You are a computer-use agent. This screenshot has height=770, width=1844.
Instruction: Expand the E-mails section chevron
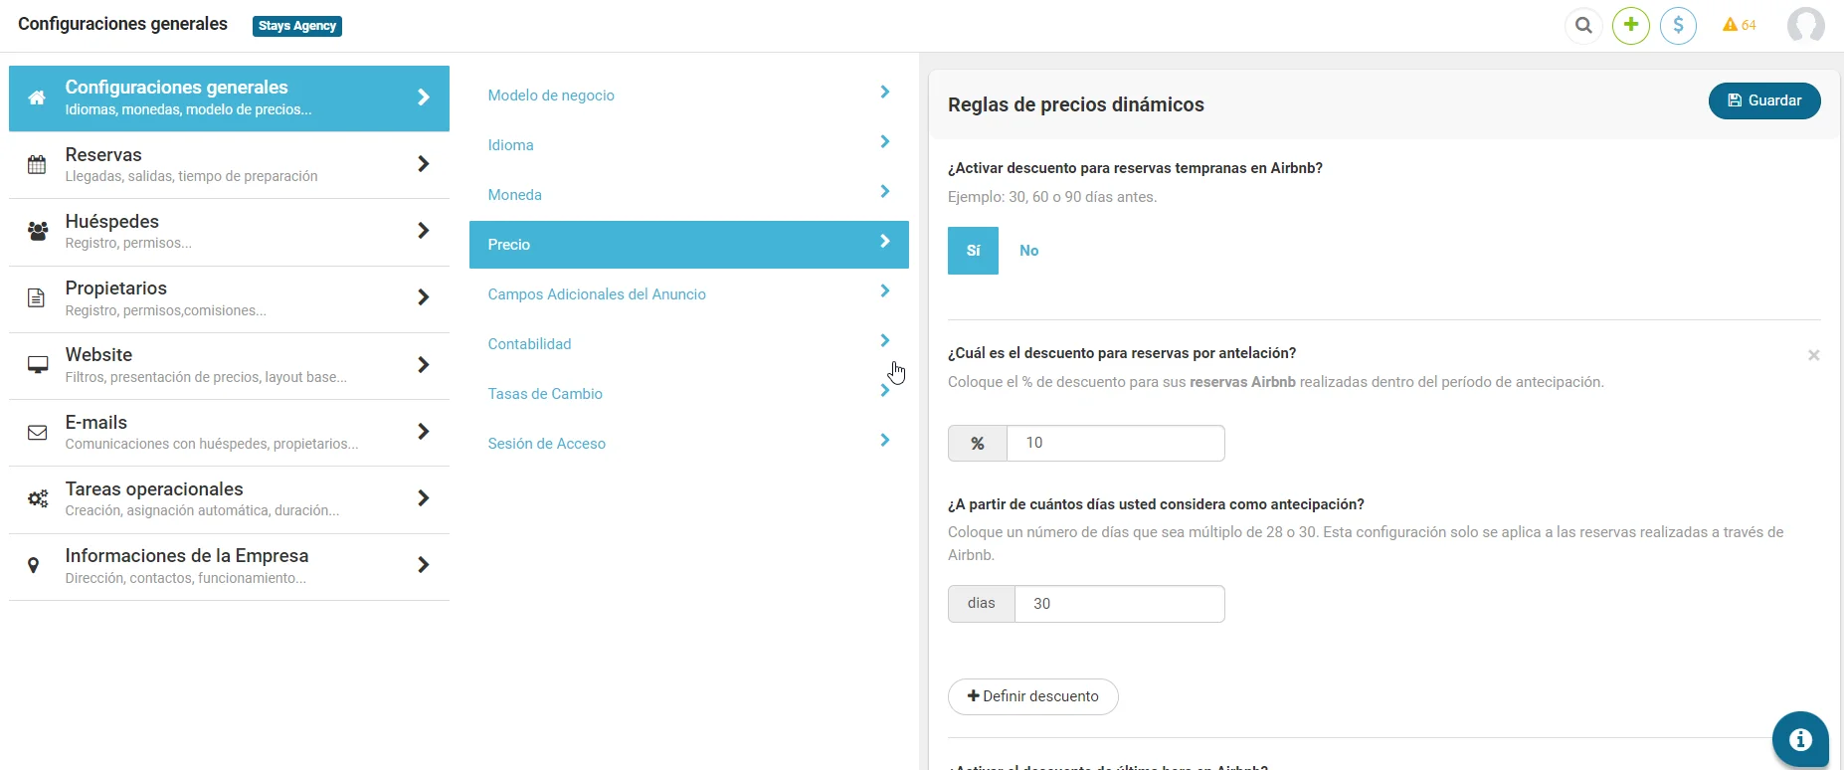coord(424,432)
